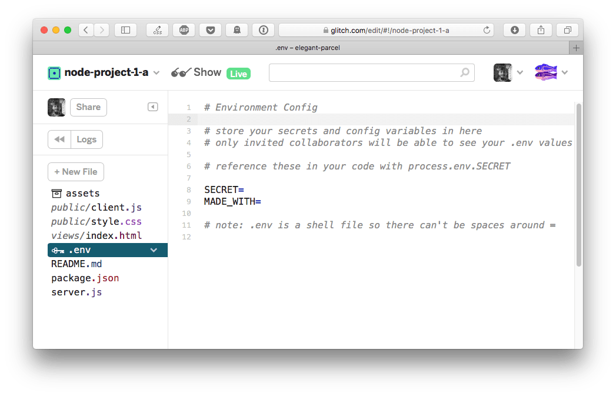Reload the page in address bar

tap(487, 30)
